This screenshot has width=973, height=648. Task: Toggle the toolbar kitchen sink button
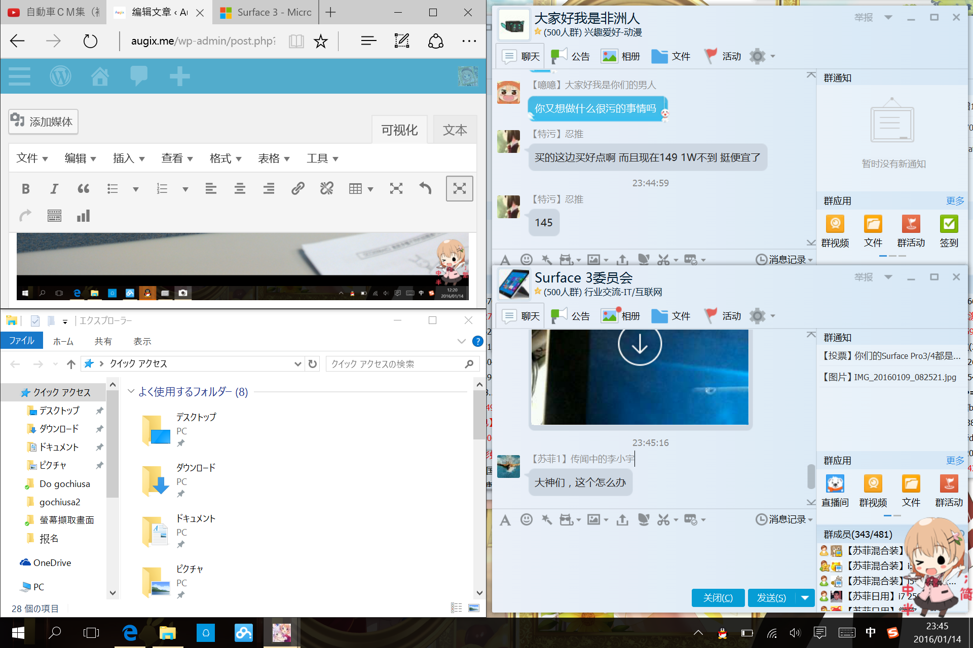(54, 216)
